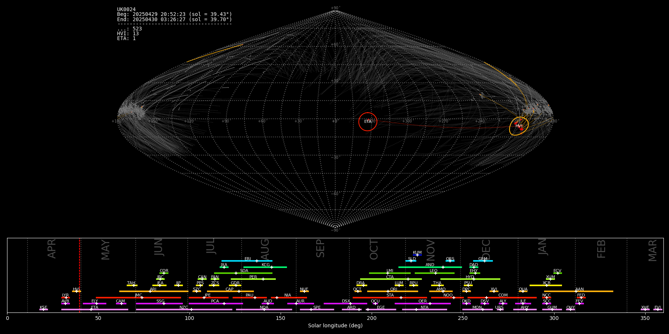Click the EVI shower label
Viewport: 669px width, 334px height.
click(x=657, y=308)
